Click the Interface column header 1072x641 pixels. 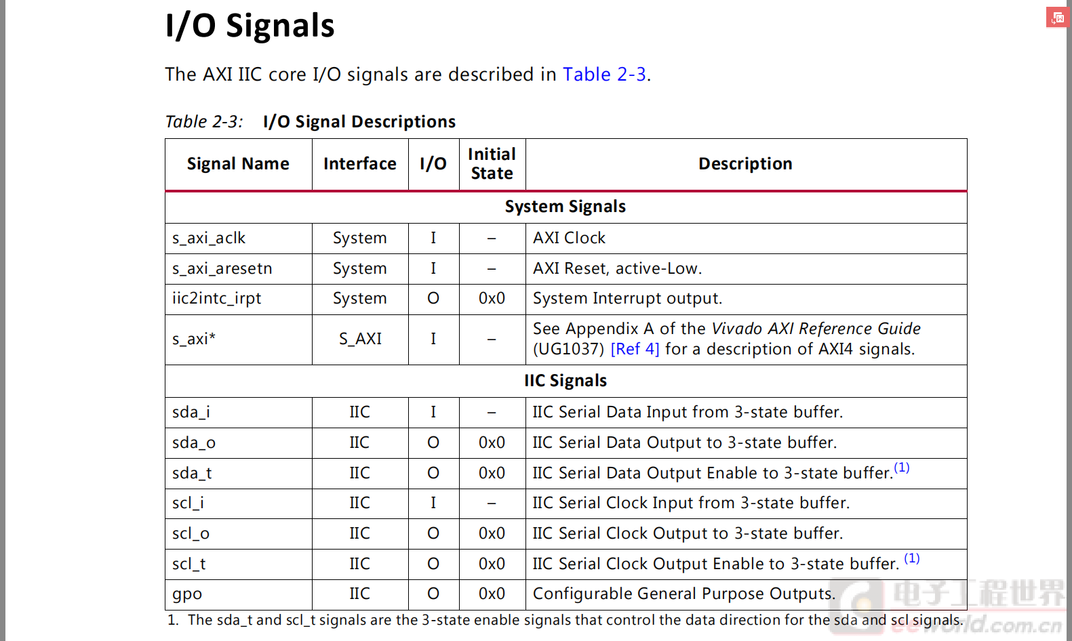coord(360,164)
